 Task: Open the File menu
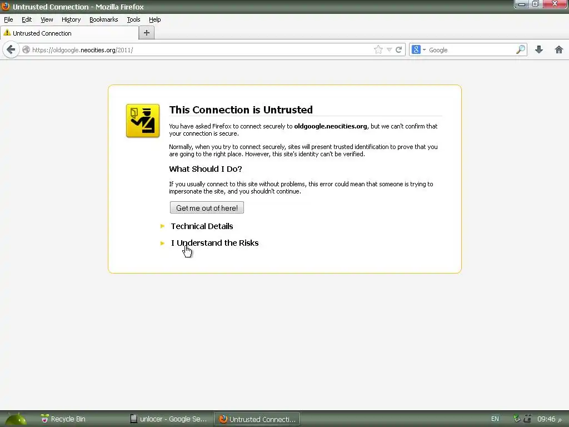[8, 19]
